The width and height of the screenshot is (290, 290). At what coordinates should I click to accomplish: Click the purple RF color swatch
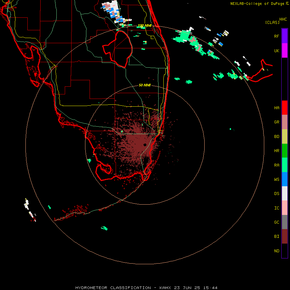pyautogui.click(x=285, y=36)
